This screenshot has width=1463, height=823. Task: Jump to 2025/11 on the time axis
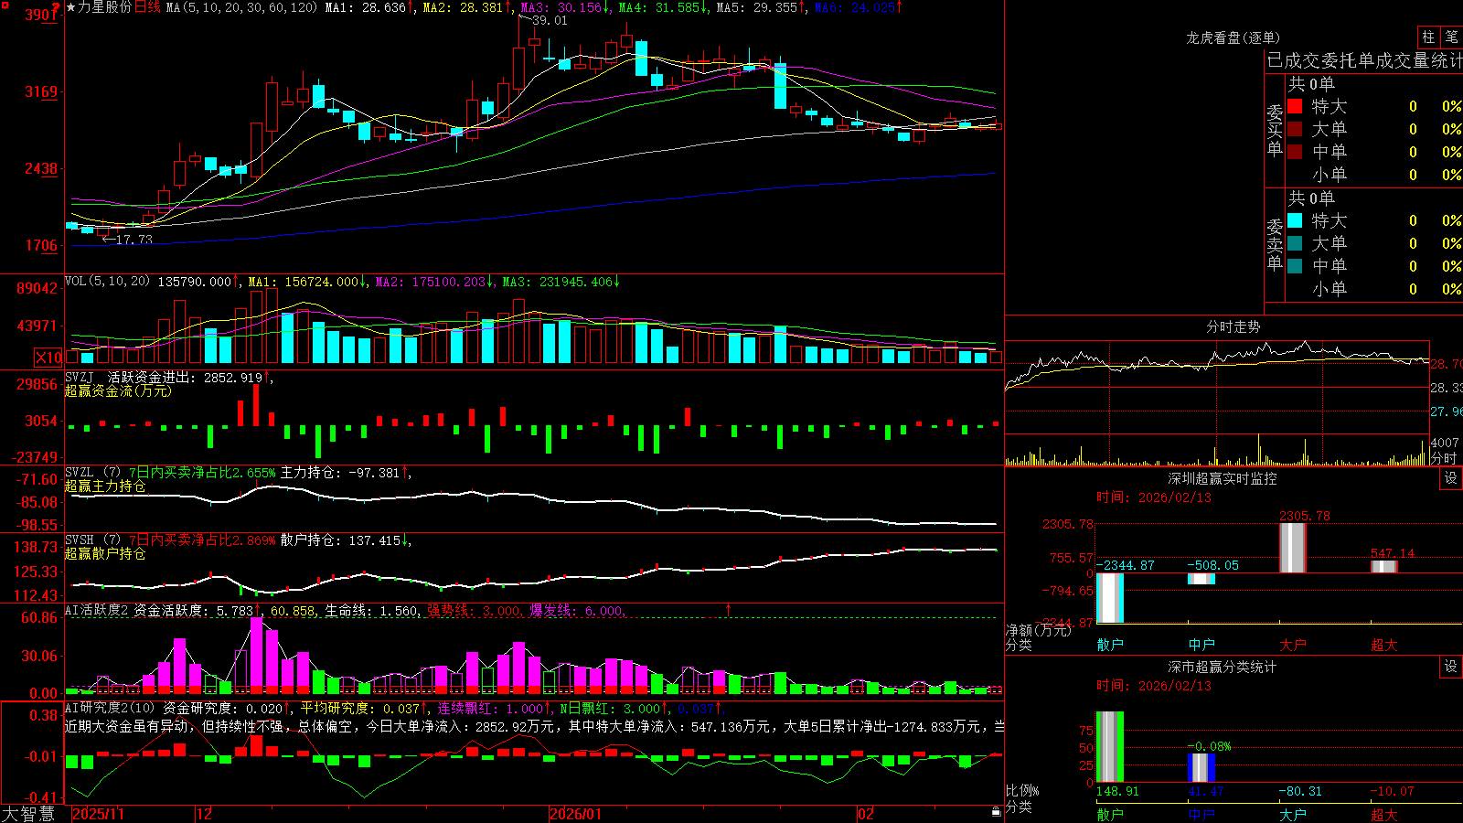98,814
